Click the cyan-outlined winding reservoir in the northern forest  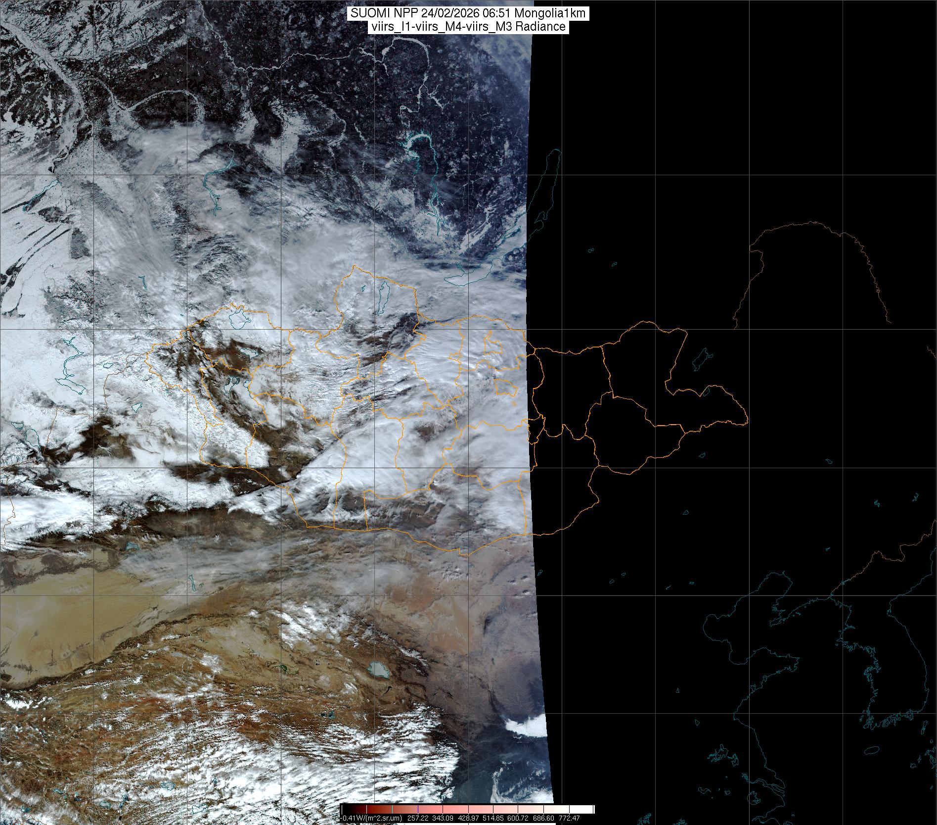[x=414, y=144]
